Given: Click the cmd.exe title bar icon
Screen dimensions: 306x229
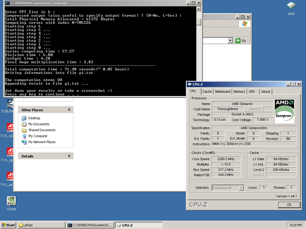Looking at the screenshot, I should tap(7, 3).
